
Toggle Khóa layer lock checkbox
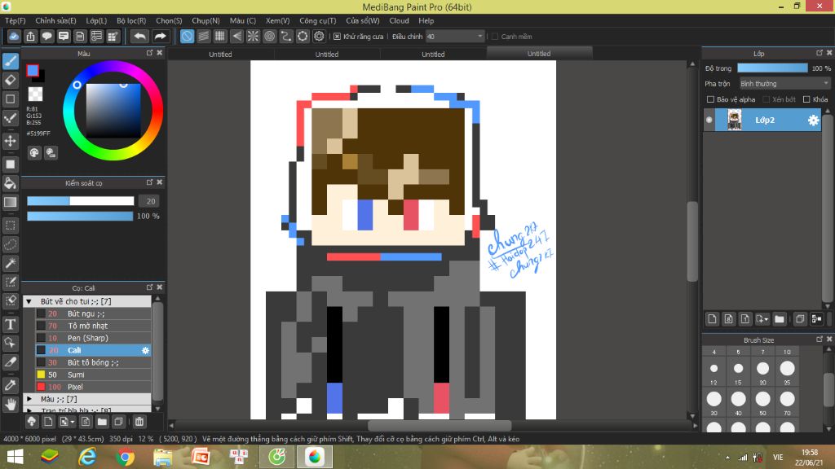tap(806, 99)
